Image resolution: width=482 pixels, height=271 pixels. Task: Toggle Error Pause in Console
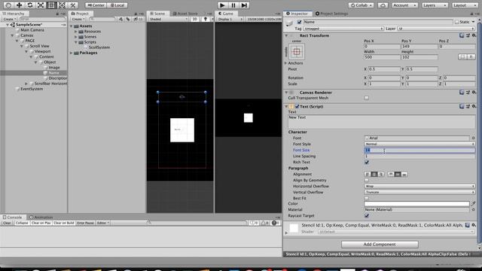pyautogui.click(x=85, y=223)
